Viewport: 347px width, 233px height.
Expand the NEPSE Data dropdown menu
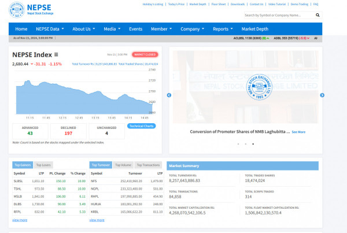(49, 29)
